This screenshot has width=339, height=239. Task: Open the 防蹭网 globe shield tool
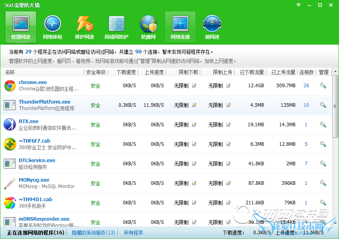(148, 27)
